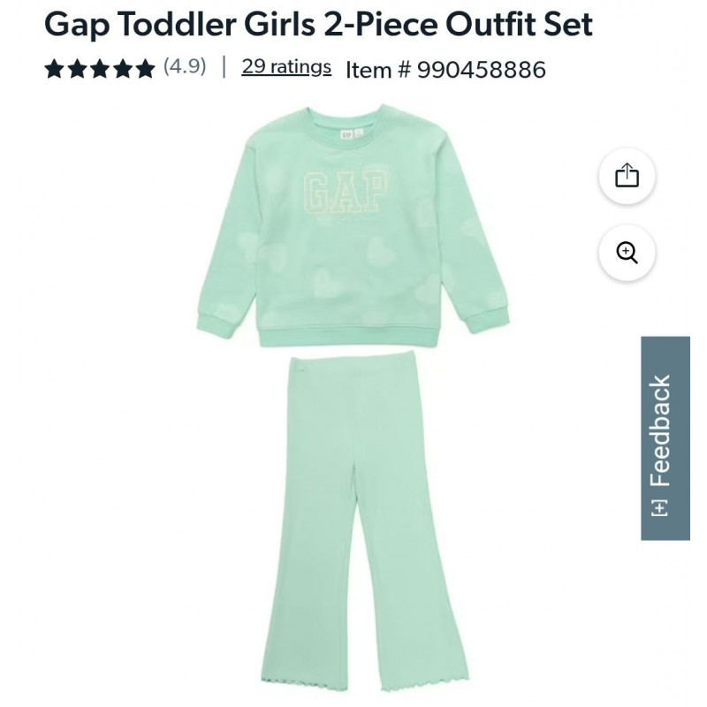The image size is (707, 707).
Task: Click the 4.9 rating score
Action: pos(185,67)
